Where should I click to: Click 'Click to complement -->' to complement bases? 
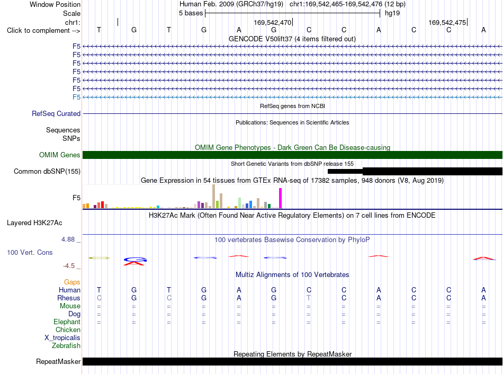[x=43, y=31]
